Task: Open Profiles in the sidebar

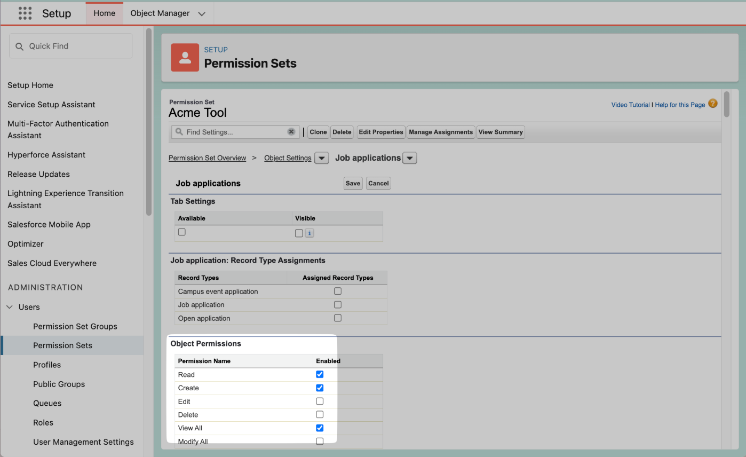Action: coord(47,365)
